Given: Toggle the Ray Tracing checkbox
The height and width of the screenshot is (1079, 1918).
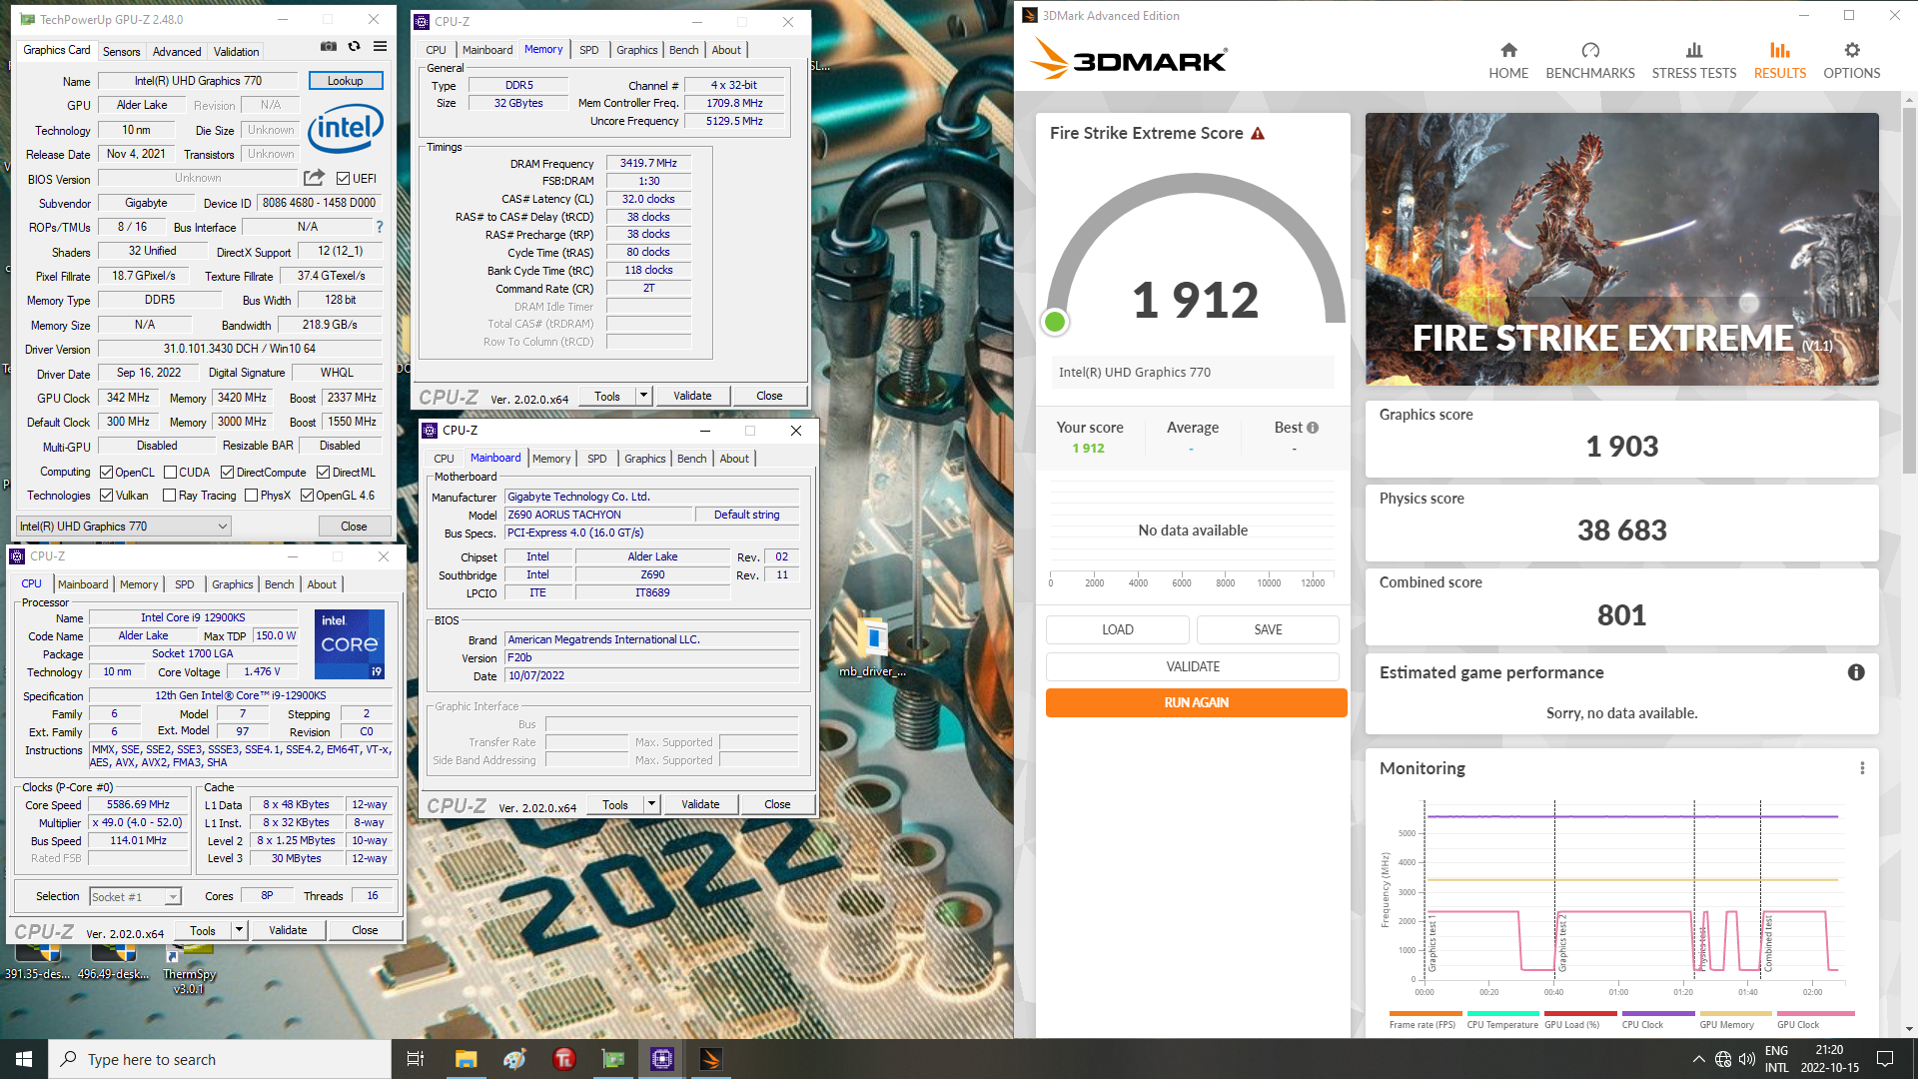Looking at the screenshot, I should 170,496.
